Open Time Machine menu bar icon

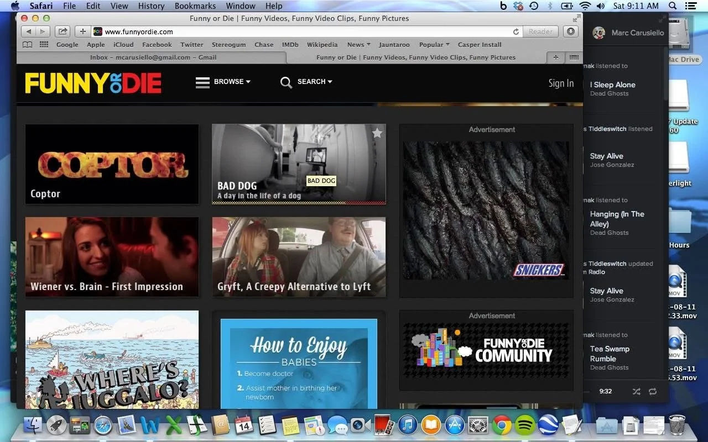click(x=534, y=6)
